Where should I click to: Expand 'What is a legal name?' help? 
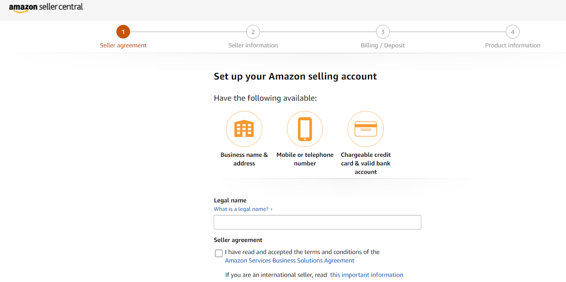pyautogui.click(x=243, y=209)
